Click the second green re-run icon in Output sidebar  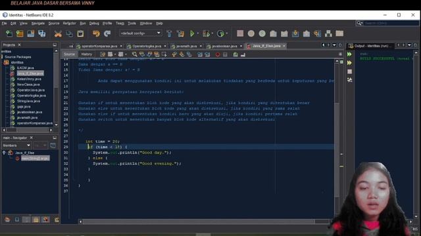[x=349, y=63]
